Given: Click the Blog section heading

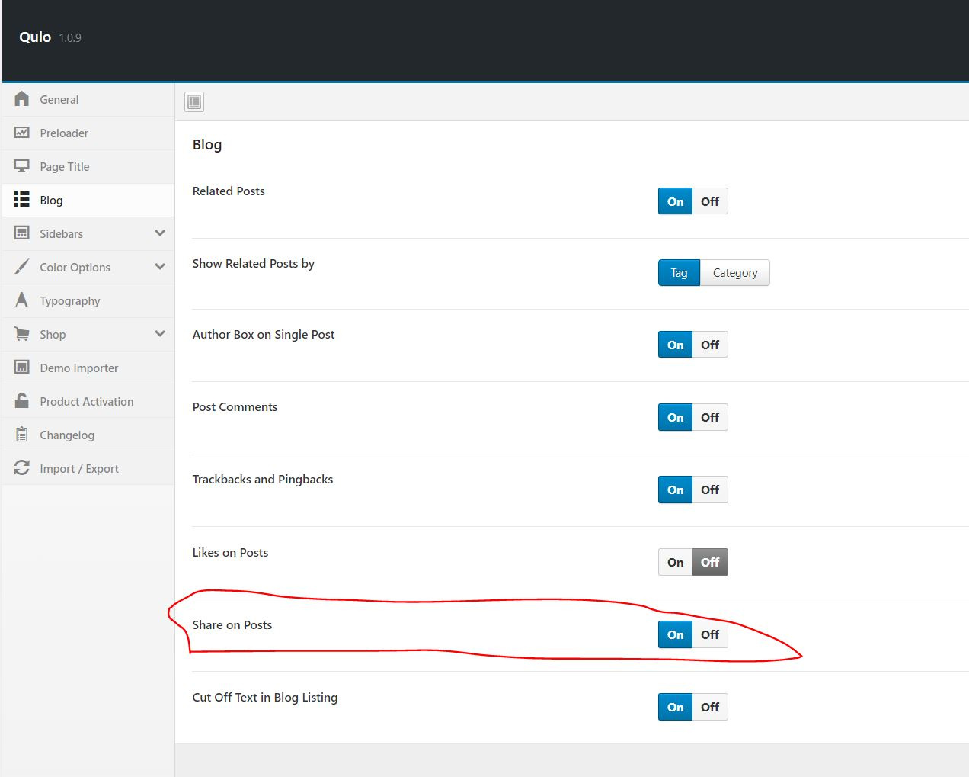Looking at the screenshot, I should point(207,145).
